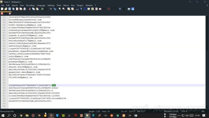The image size is (209, 118).
Task: Toggle the indent guide toolbar button
Action: tap(85, 9)
